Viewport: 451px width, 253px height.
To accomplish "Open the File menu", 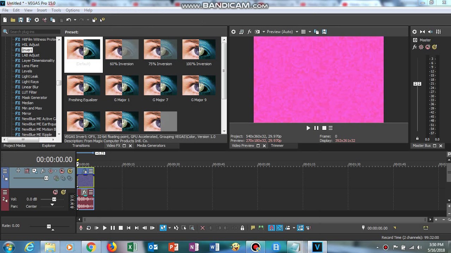I will (5, 10).
